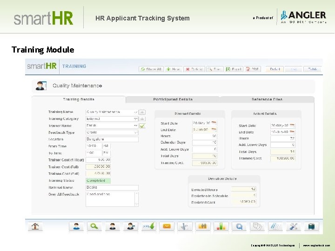Click the Material Name field
The height and width of the screenshot is (251, 335).
tap(112, 187)
